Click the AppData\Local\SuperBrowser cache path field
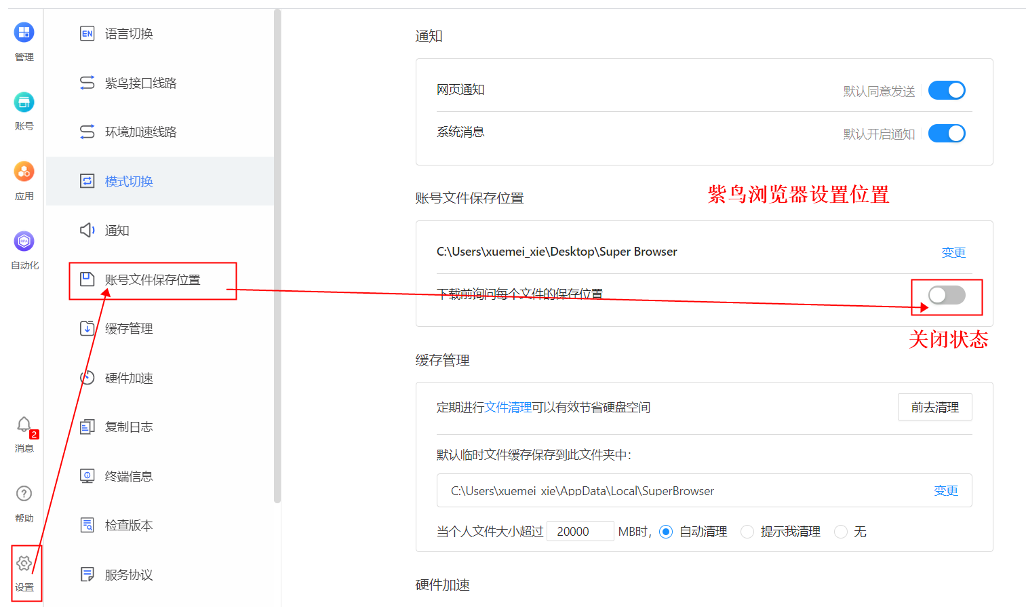Image resolution: width=1026 pixels, height=607 pixels. click(705, 490)
